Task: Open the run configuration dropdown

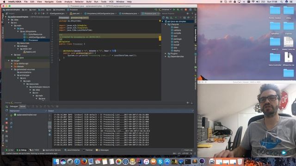Action: click(166, 9)
